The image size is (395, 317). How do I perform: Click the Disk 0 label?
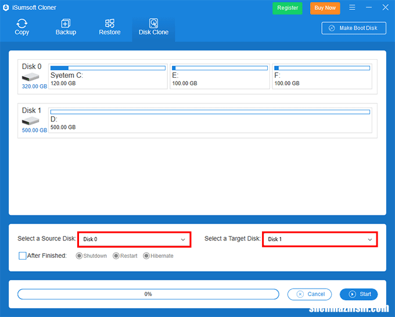[x=31, y=66]
